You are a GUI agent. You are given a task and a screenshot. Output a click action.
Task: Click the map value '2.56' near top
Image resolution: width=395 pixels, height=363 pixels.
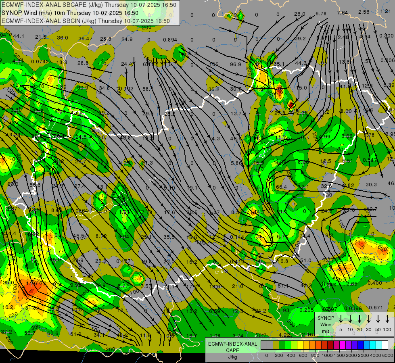(364, 12)
